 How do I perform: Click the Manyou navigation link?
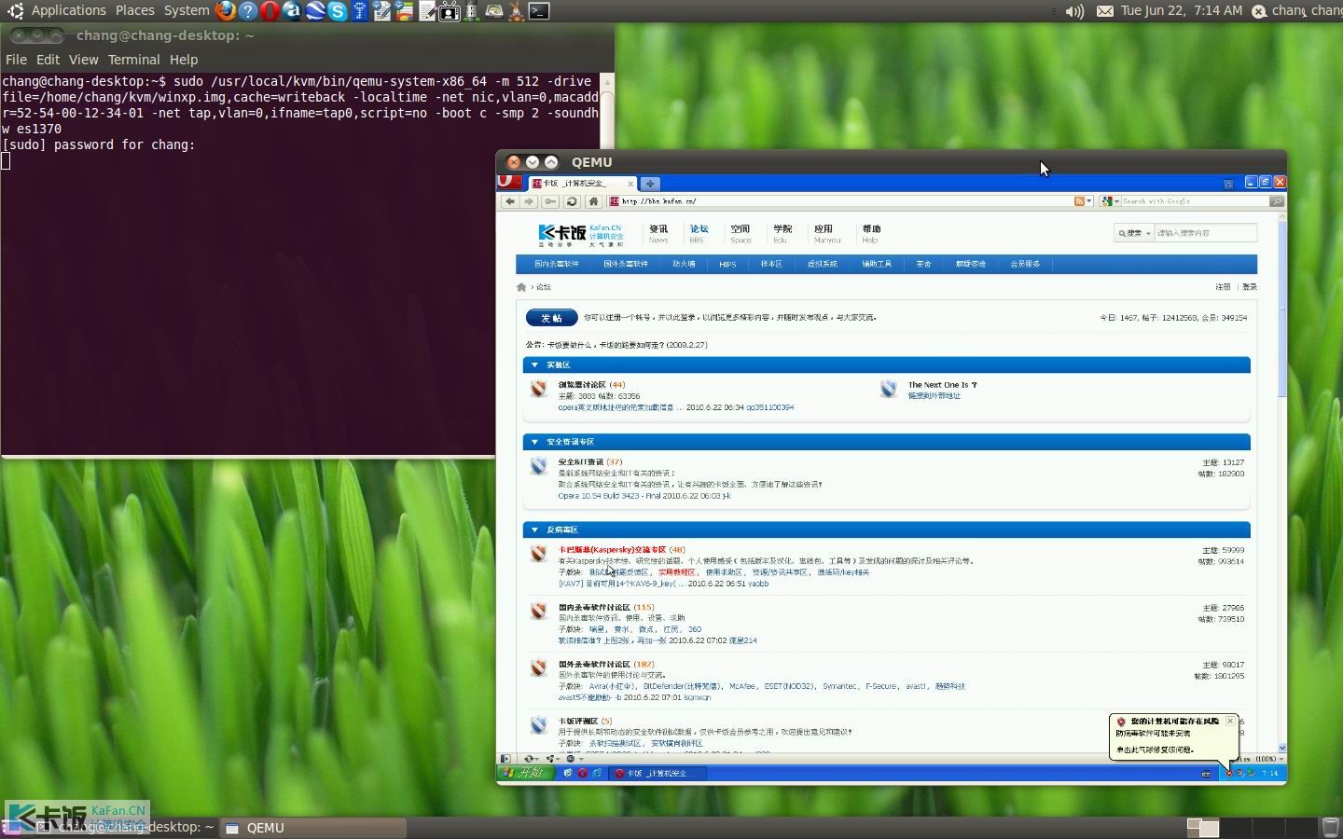[x=826, y=234]
